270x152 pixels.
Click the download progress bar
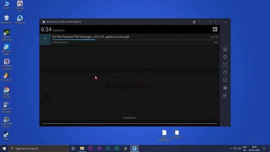coord(135,40)
